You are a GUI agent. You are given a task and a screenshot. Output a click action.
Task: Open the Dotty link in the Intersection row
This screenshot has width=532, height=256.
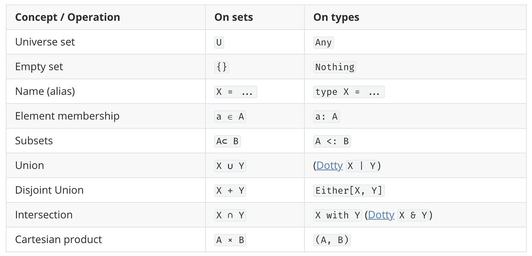coord(381,215)
